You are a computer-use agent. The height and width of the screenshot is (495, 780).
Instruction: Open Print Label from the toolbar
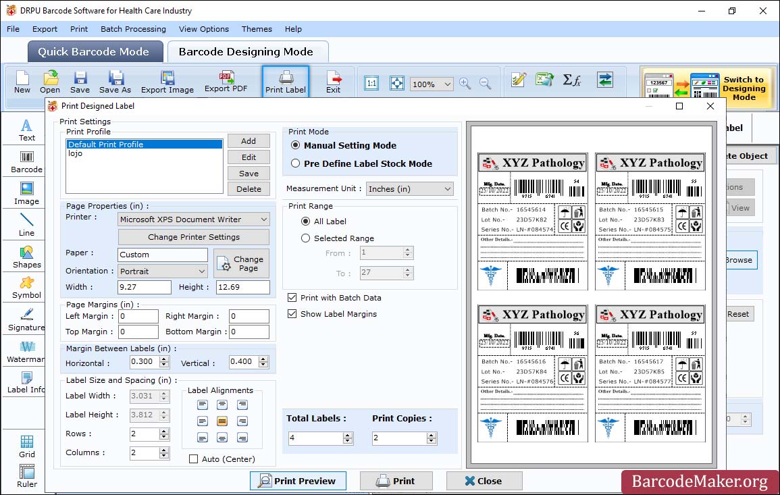click(x=286, y=82)
